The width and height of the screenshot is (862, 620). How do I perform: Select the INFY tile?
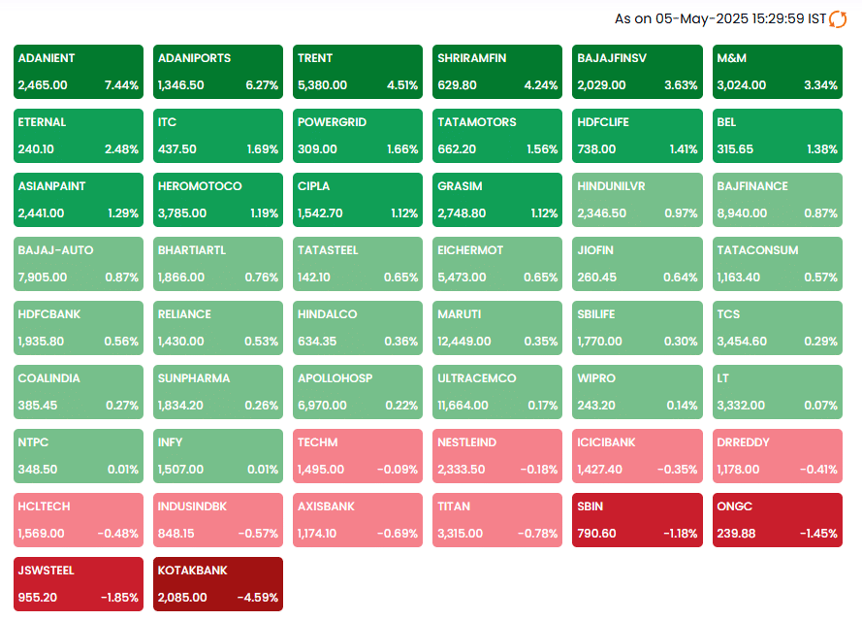(218, 456)
